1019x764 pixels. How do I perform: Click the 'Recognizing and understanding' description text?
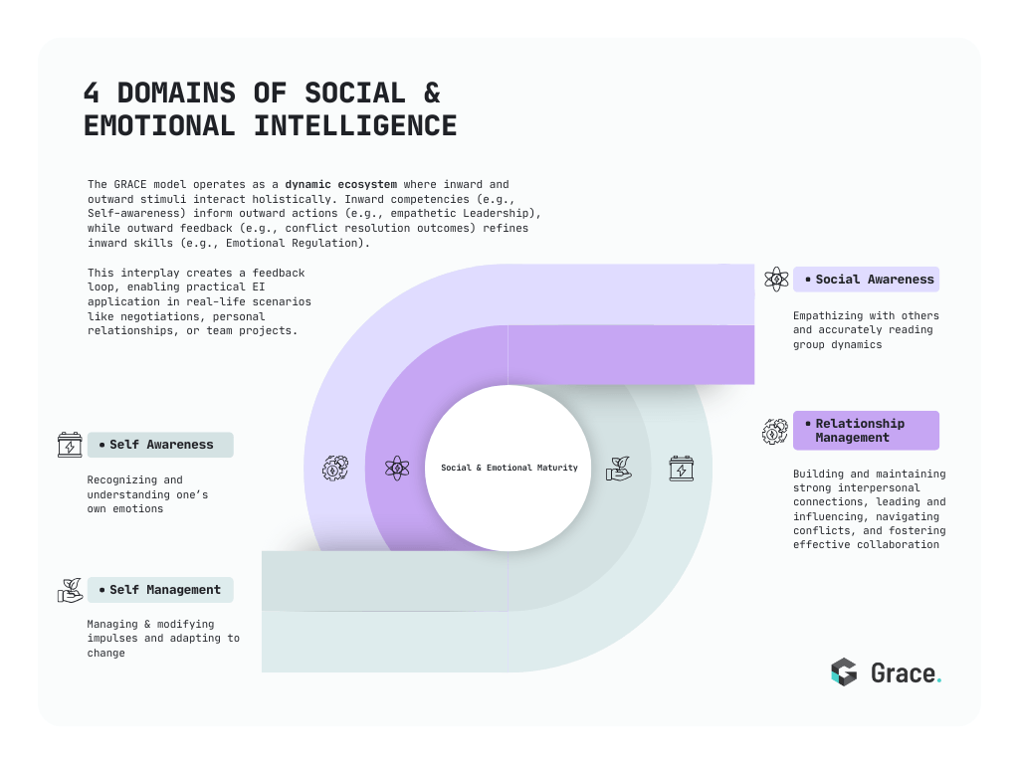[x=147, y=494]
